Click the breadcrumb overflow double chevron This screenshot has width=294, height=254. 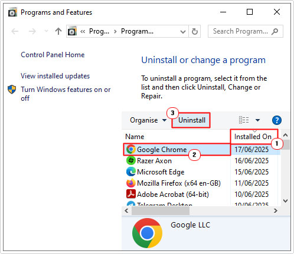tap(83, 31)
